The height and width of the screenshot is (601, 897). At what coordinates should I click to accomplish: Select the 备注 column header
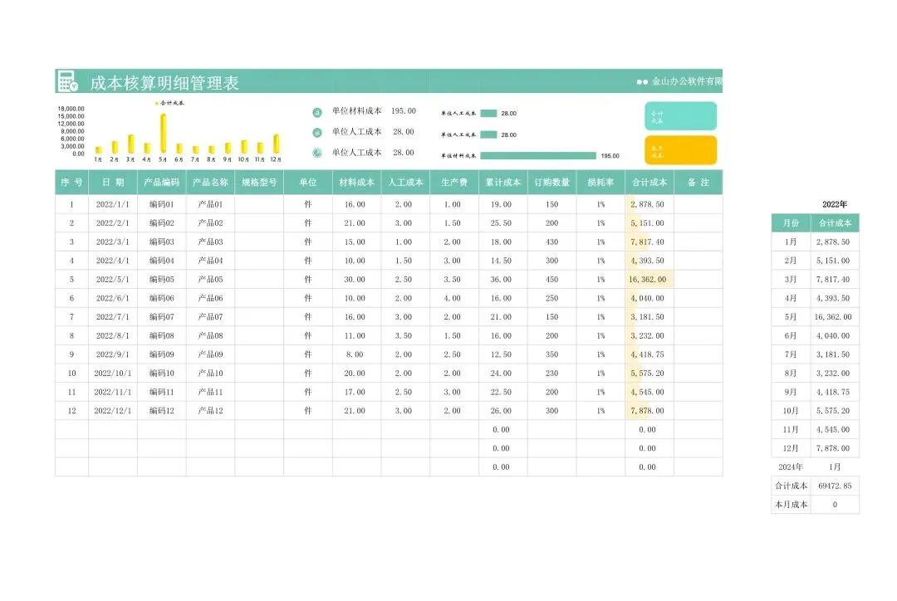(x=698, y=183)
